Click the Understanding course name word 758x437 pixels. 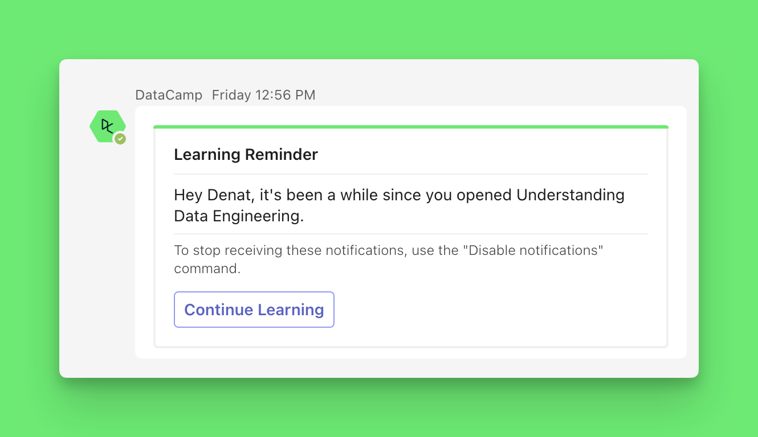570,195
